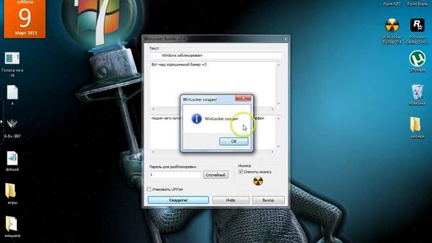Select the blank file icon named в

pos(12,94)
